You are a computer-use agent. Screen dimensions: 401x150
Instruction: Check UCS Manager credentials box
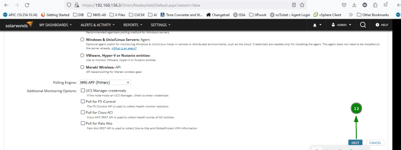click(x=83, y=90)
